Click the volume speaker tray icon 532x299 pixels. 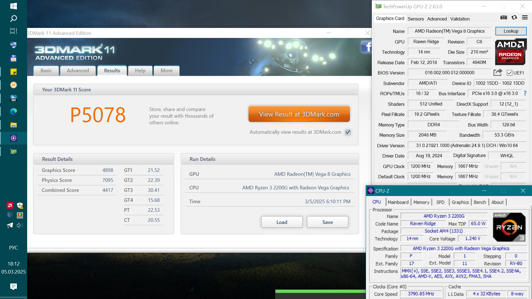point(20,225)
